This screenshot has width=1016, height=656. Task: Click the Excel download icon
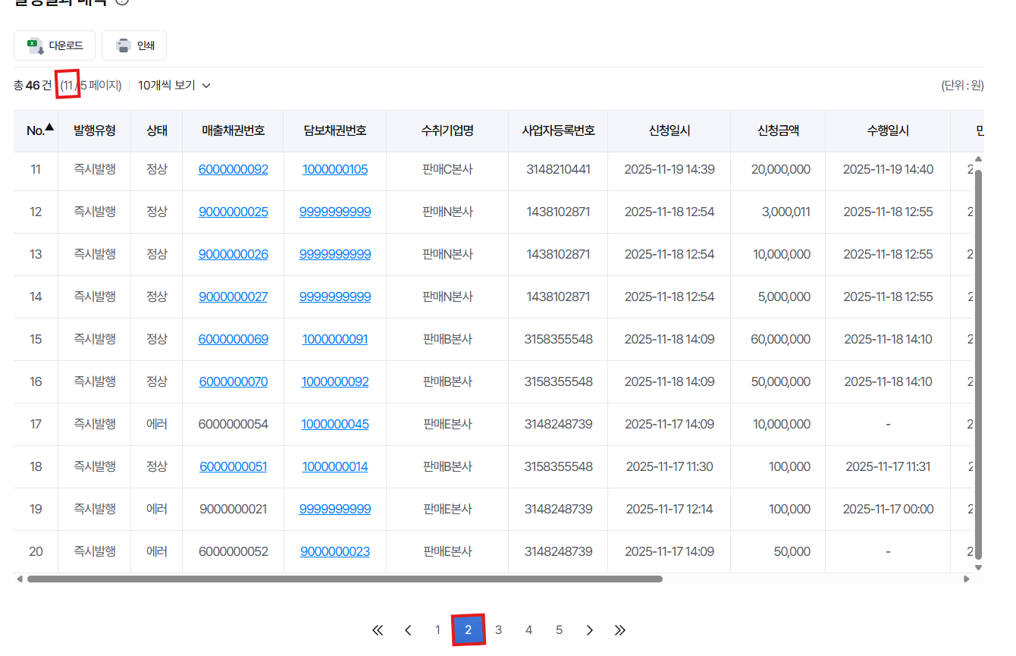[35, 46]
